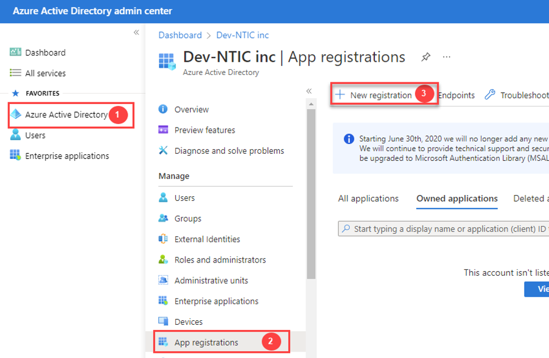Screen dimensions: 549x358
Task: Open All services in the left sidebar
Action: pyautogui.click(x=45, y=73)
